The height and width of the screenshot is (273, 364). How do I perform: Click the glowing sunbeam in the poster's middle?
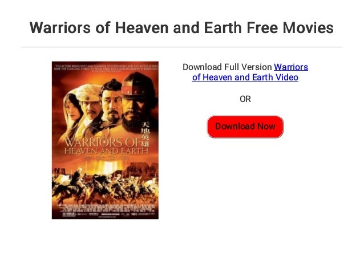pos(108,166)
